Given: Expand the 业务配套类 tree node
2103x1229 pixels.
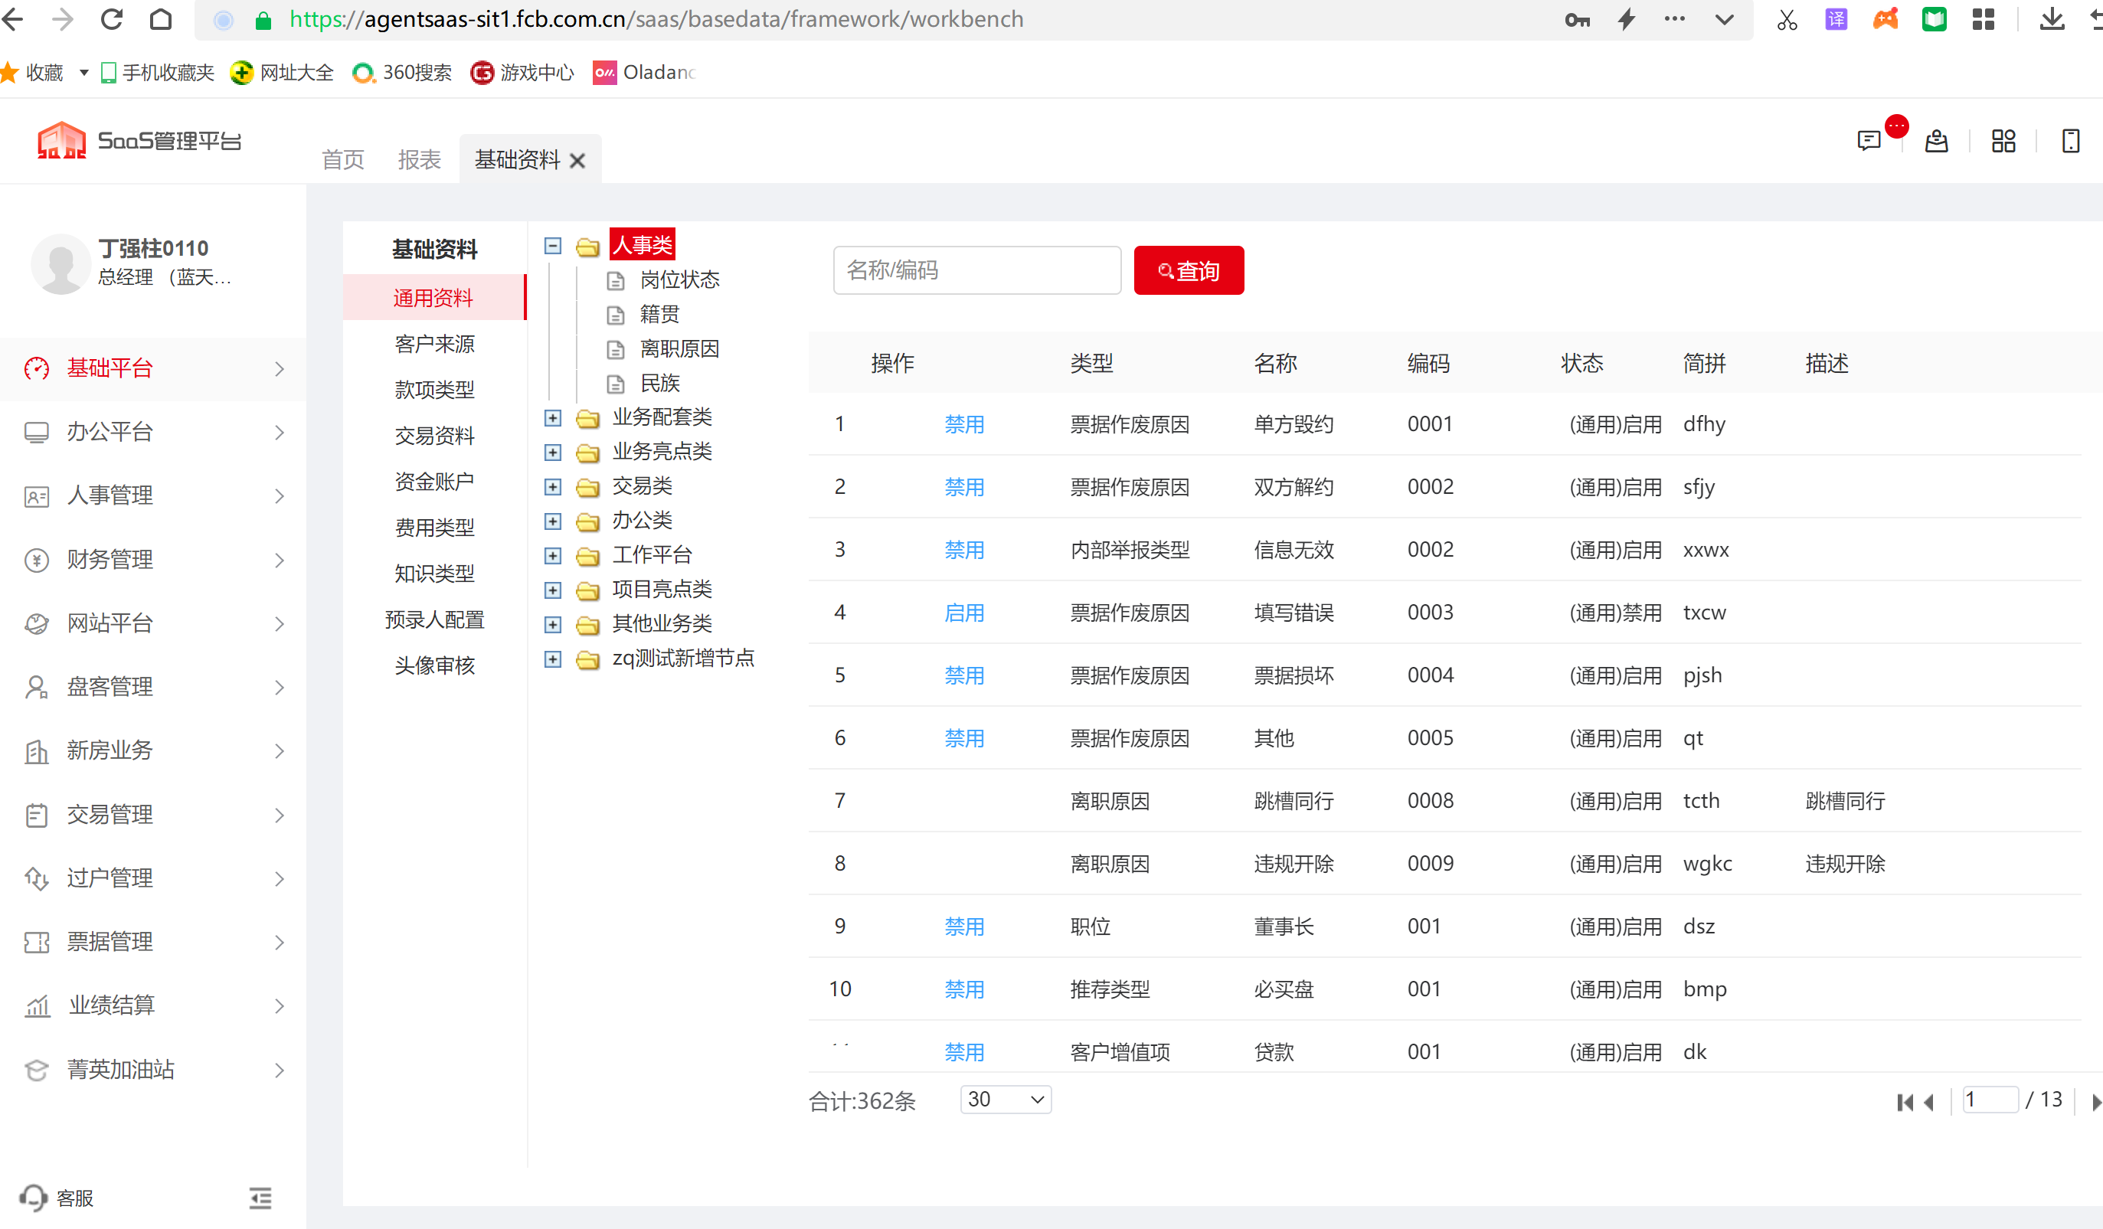Looking at the screenshot, I should point(552,417).
